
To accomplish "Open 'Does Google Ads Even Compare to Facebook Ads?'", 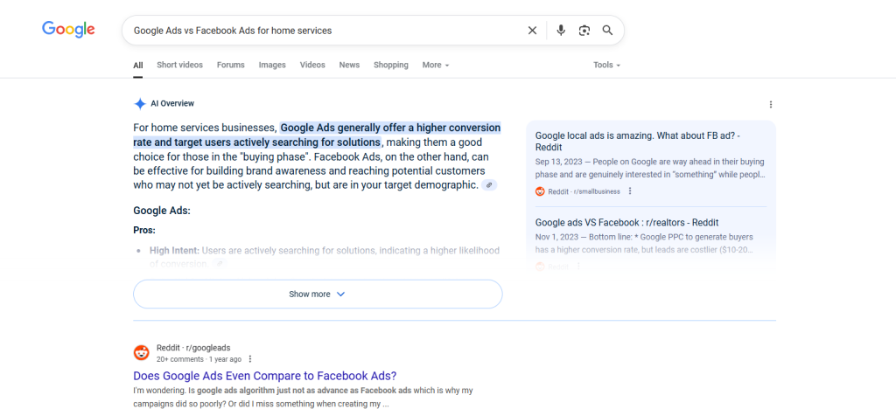I will [264, 376].
